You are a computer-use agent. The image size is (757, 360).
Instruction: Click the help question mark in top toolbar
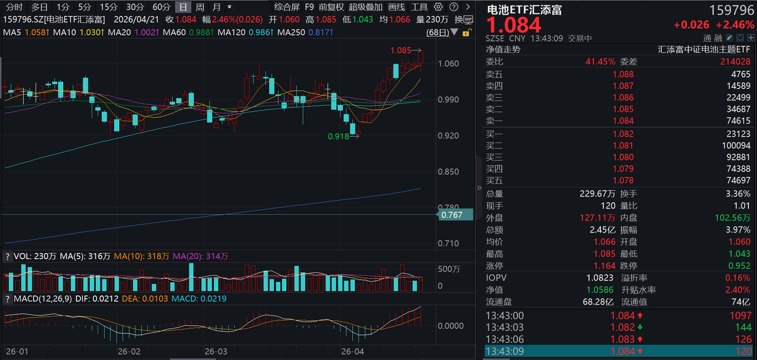(453, 7)
